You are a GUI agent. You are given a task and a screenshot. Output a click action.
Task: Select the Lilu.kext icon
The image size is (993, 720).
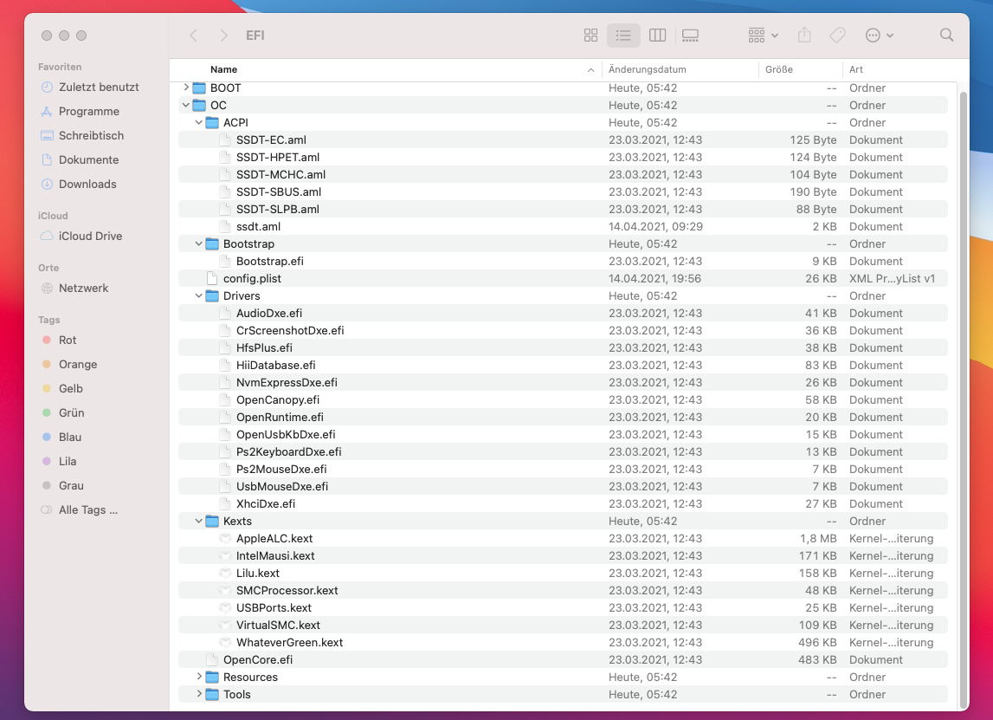point(225,573)
